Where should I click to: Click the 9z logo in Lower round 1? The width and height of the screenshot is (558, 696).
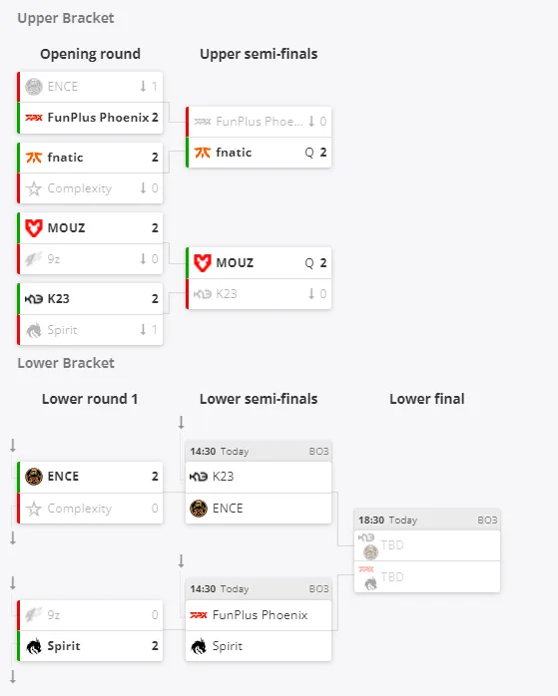coord(34,615)
